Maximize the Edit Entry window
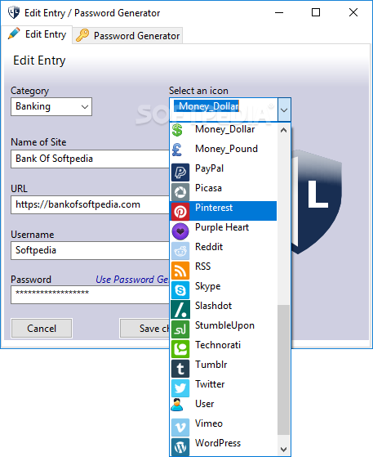 [x=316, y=12]
